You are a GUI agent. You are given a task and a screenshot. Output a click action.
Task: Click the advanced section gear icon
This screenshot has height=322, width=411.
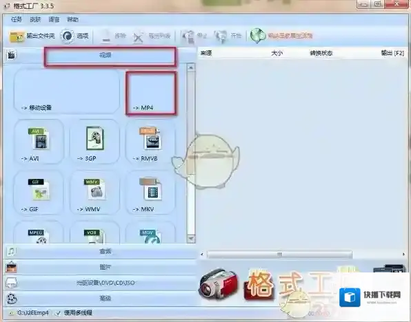[12, 299]
